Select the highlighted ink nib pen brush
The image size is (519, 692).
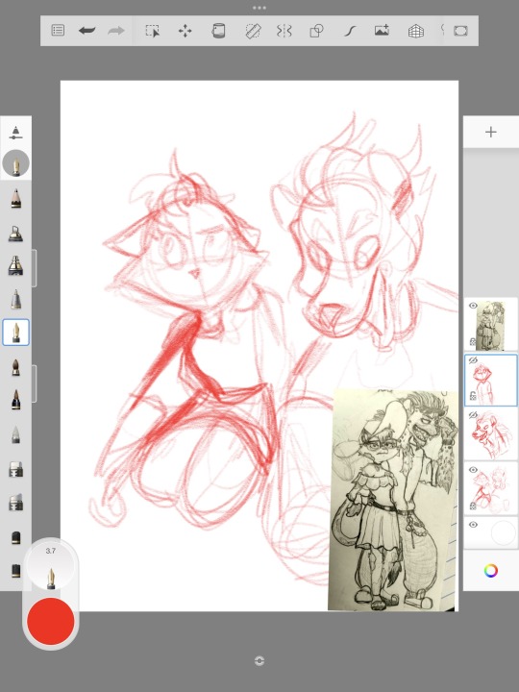pyautogui.click(x=16, y=333)
